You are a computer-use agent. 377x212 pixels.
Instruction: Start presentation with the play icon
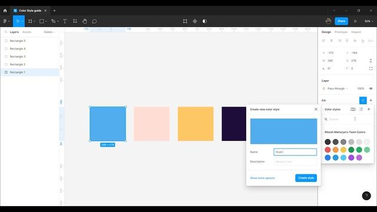[355, 21]
